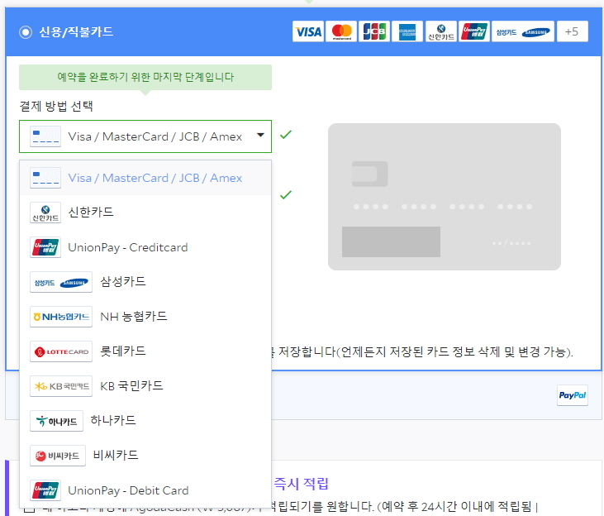Click the LOTTECARD logo in dropdown
Image resolution: width=604 pixels, height=516 pixels.
[61, 351]
